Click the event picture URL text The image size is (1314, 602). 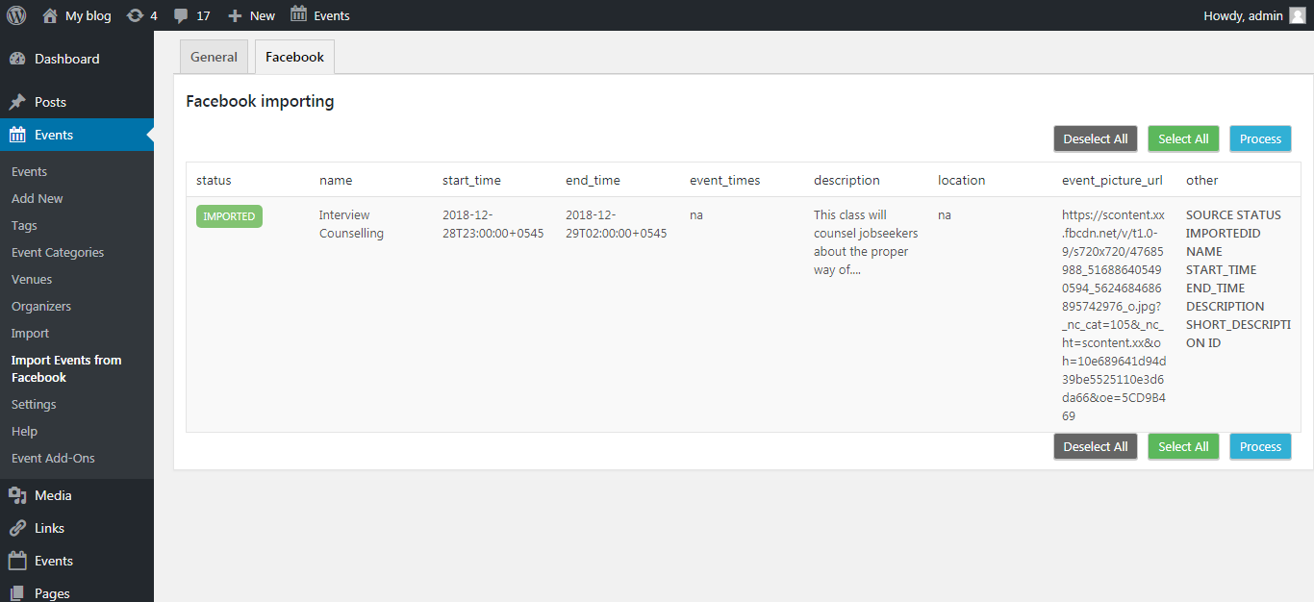pyautogui.click(x=1114, y=315)
